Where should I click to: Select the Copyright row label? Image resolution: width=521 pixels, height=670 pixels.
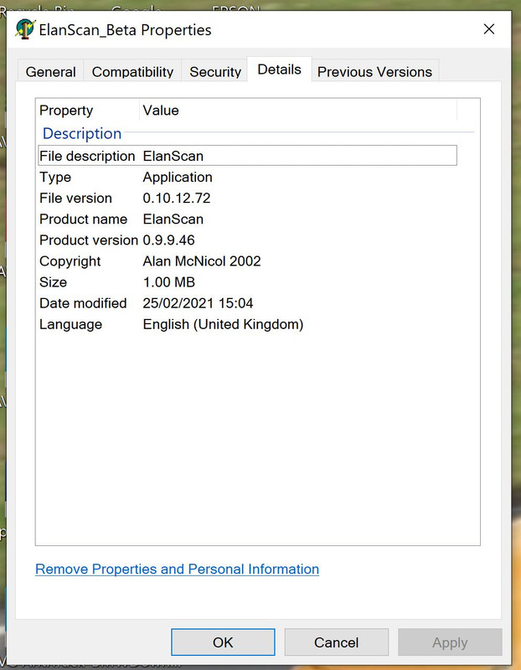[x=70, y=261]
